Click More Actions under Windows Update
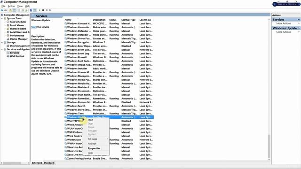The image size is (301, 169). pyautogui.click(x=284, y=32)
